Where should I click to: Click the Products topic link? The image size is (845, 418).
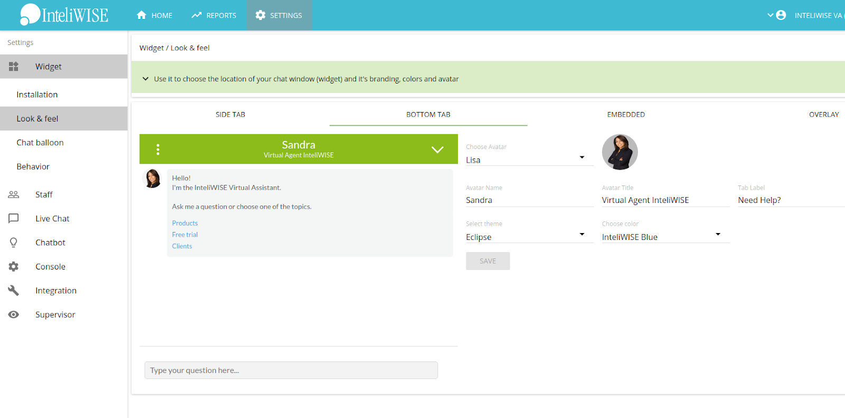click(x=185, y=224)
